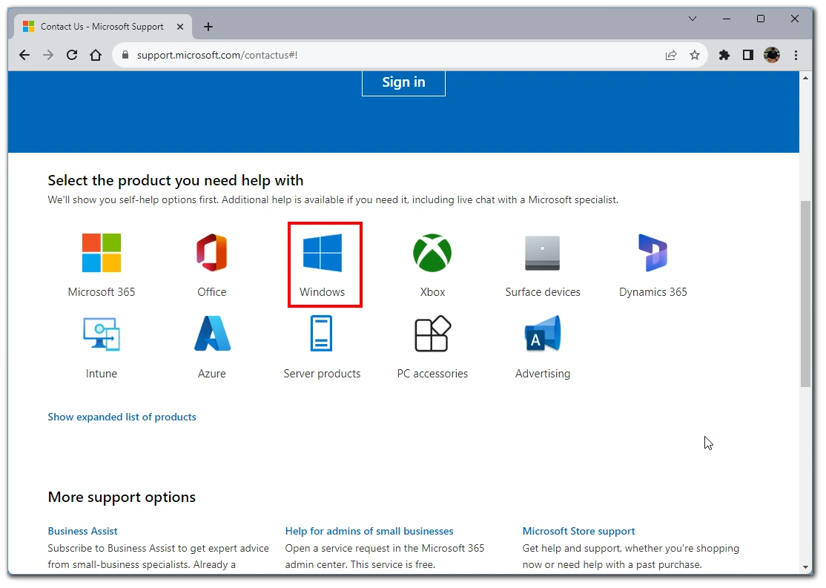
Task: Open the extensions puzzle icon
Action: (724, 55)
